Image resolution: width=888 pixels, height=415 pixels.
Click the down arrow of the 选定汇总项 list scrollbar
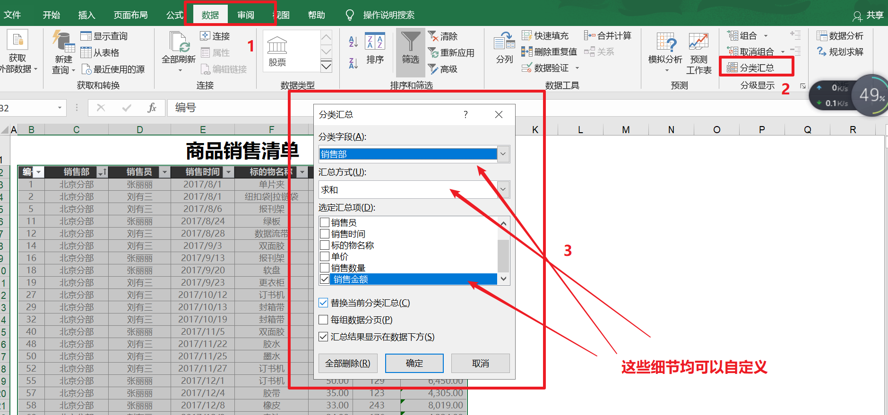[x=503, y=279]
